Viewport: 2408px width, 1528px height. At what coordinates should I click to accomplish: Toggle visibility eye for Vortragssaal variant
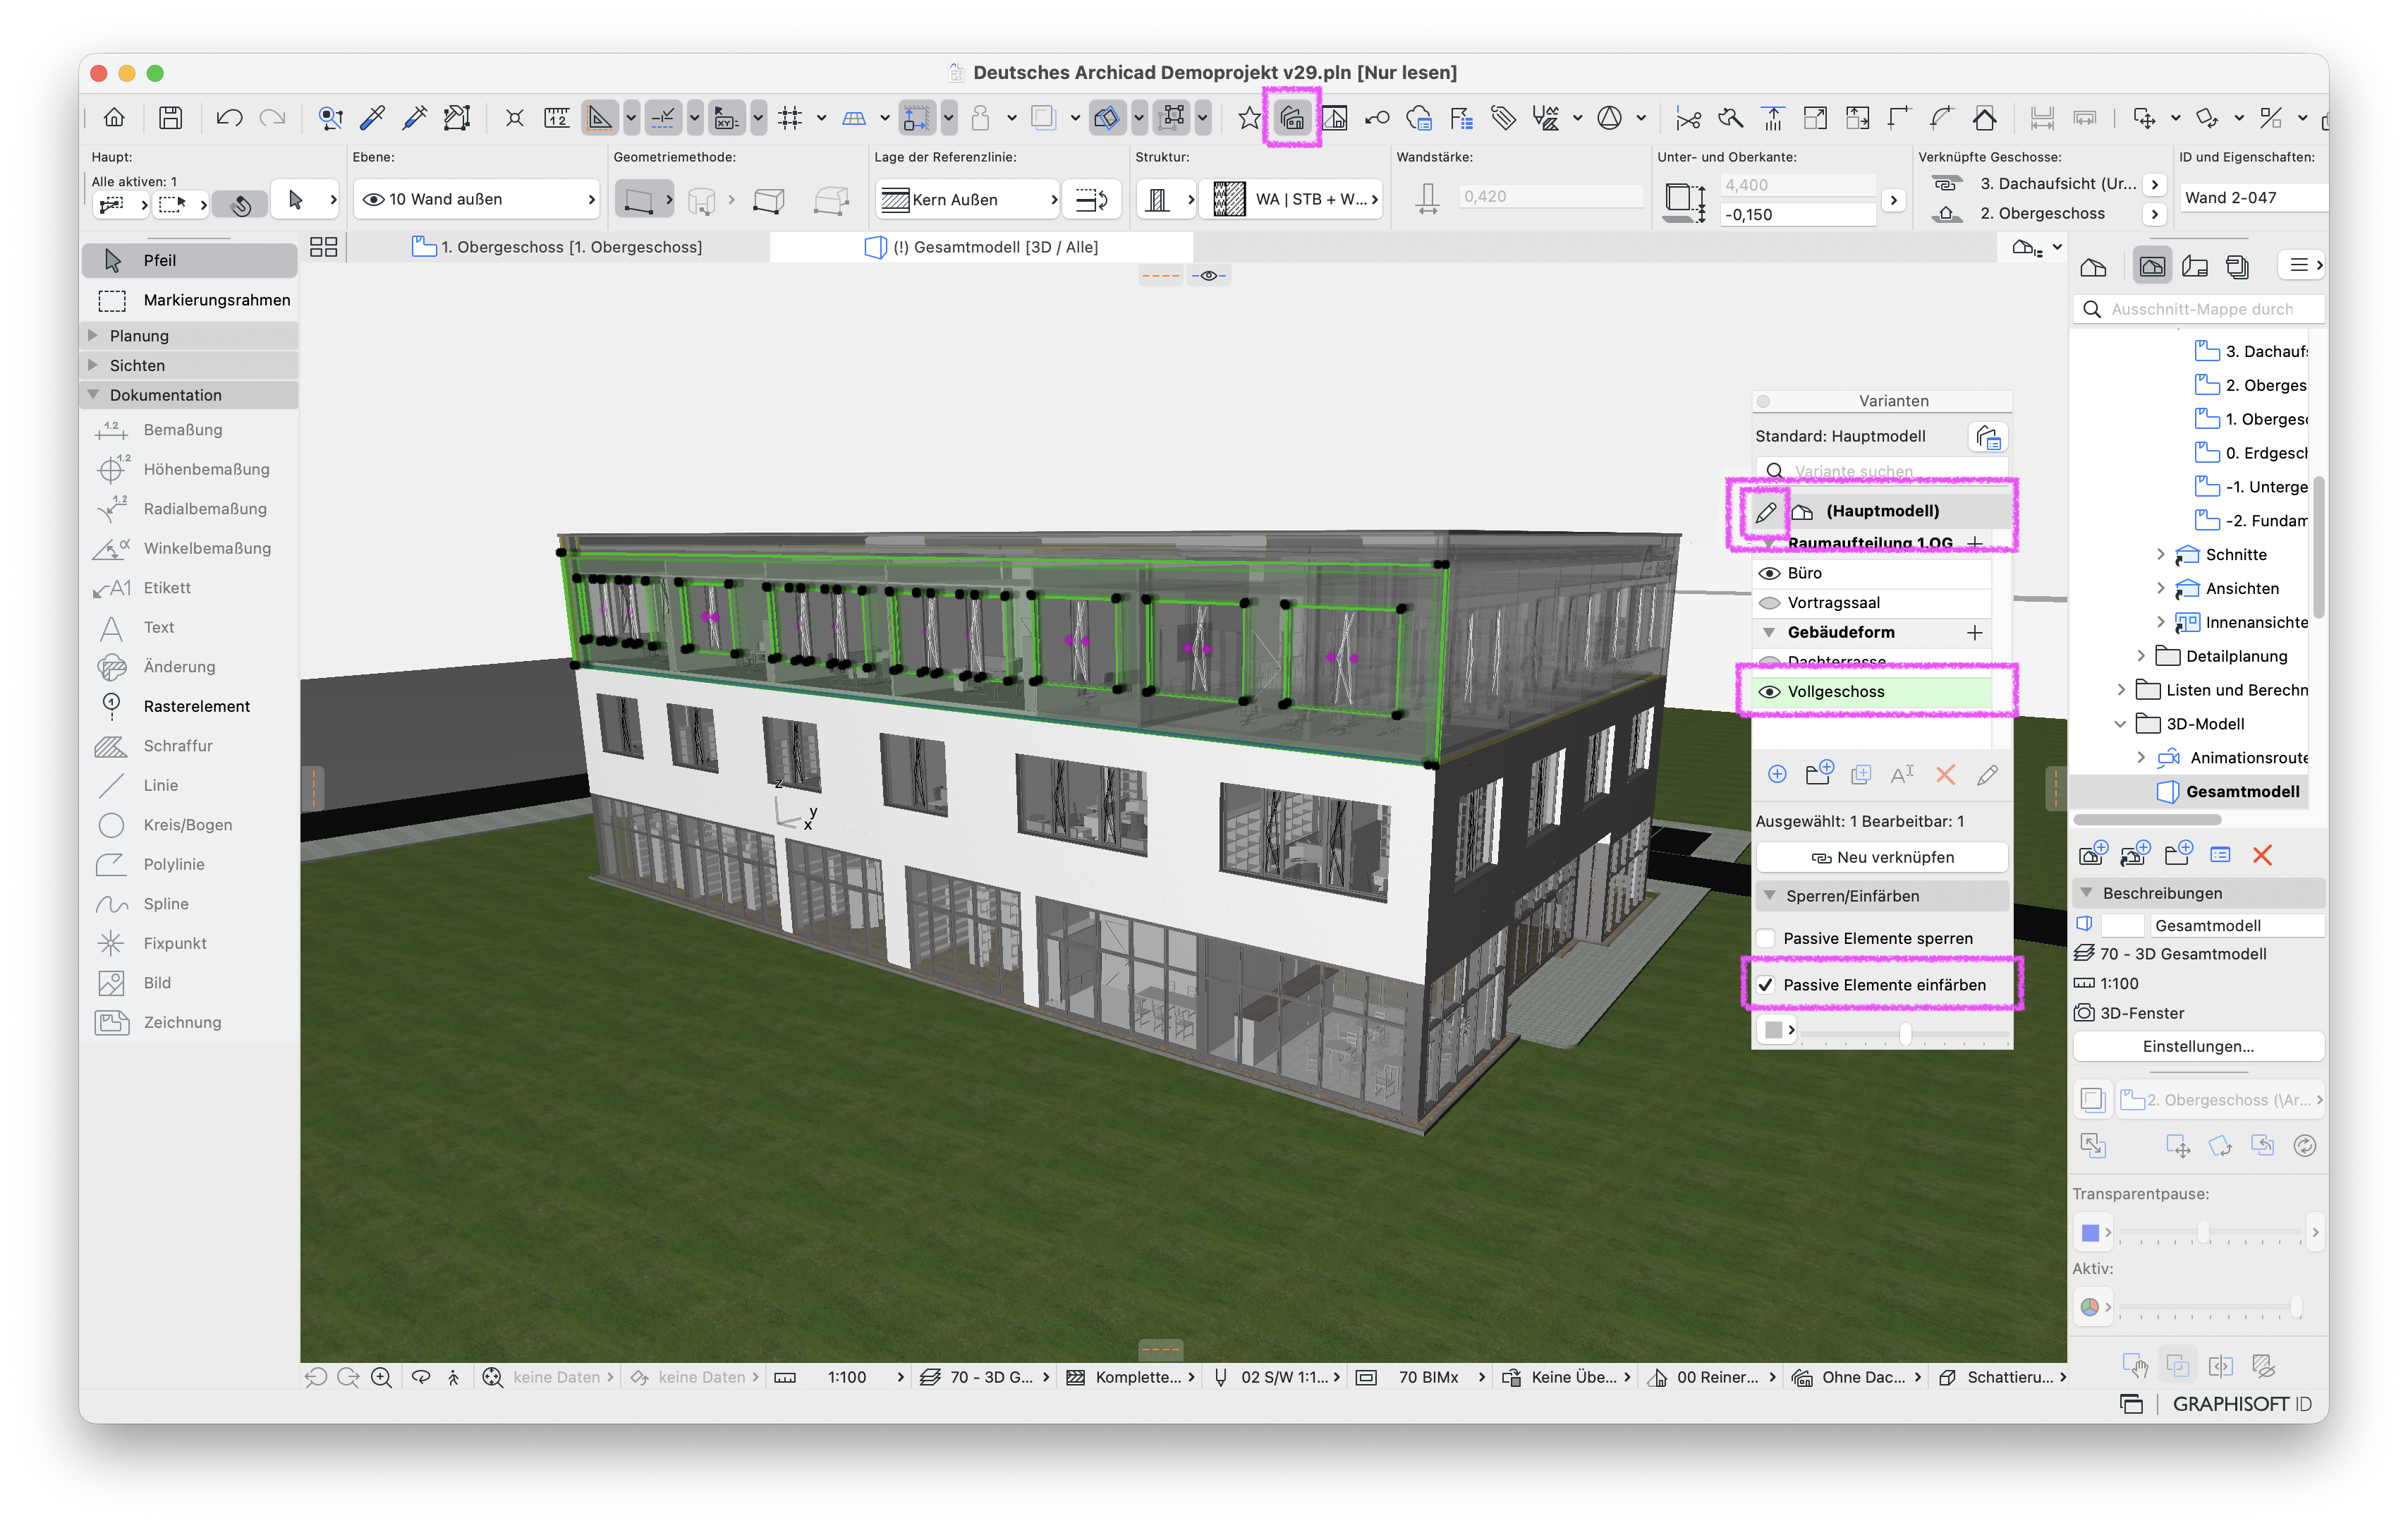[x=1769, y=603]
